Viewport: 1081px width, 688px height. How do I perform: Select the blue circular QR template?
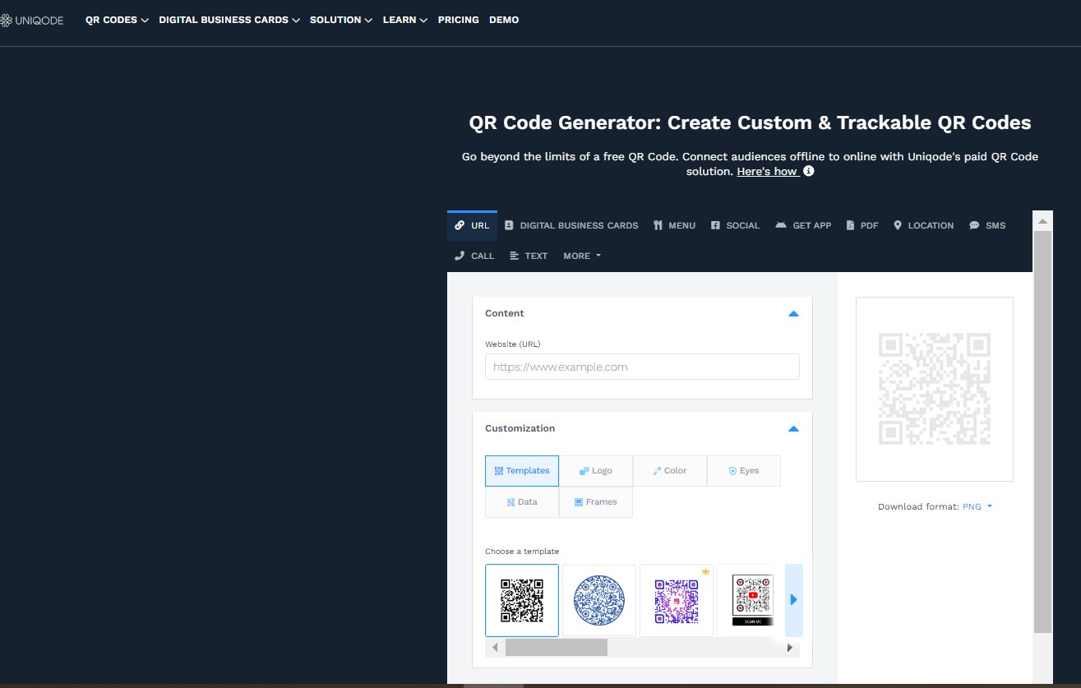click(598, 600)
